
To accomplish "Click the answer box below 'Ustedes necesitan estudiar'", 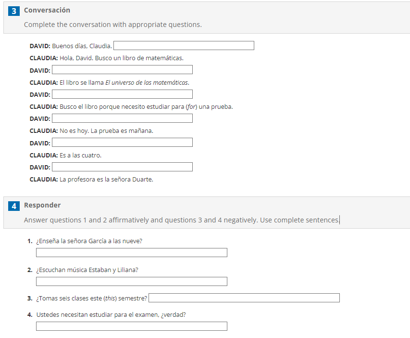I will [x=132, y=326].
